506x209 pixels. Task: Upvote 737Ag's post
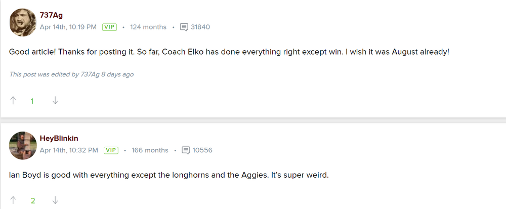(13, 101)
